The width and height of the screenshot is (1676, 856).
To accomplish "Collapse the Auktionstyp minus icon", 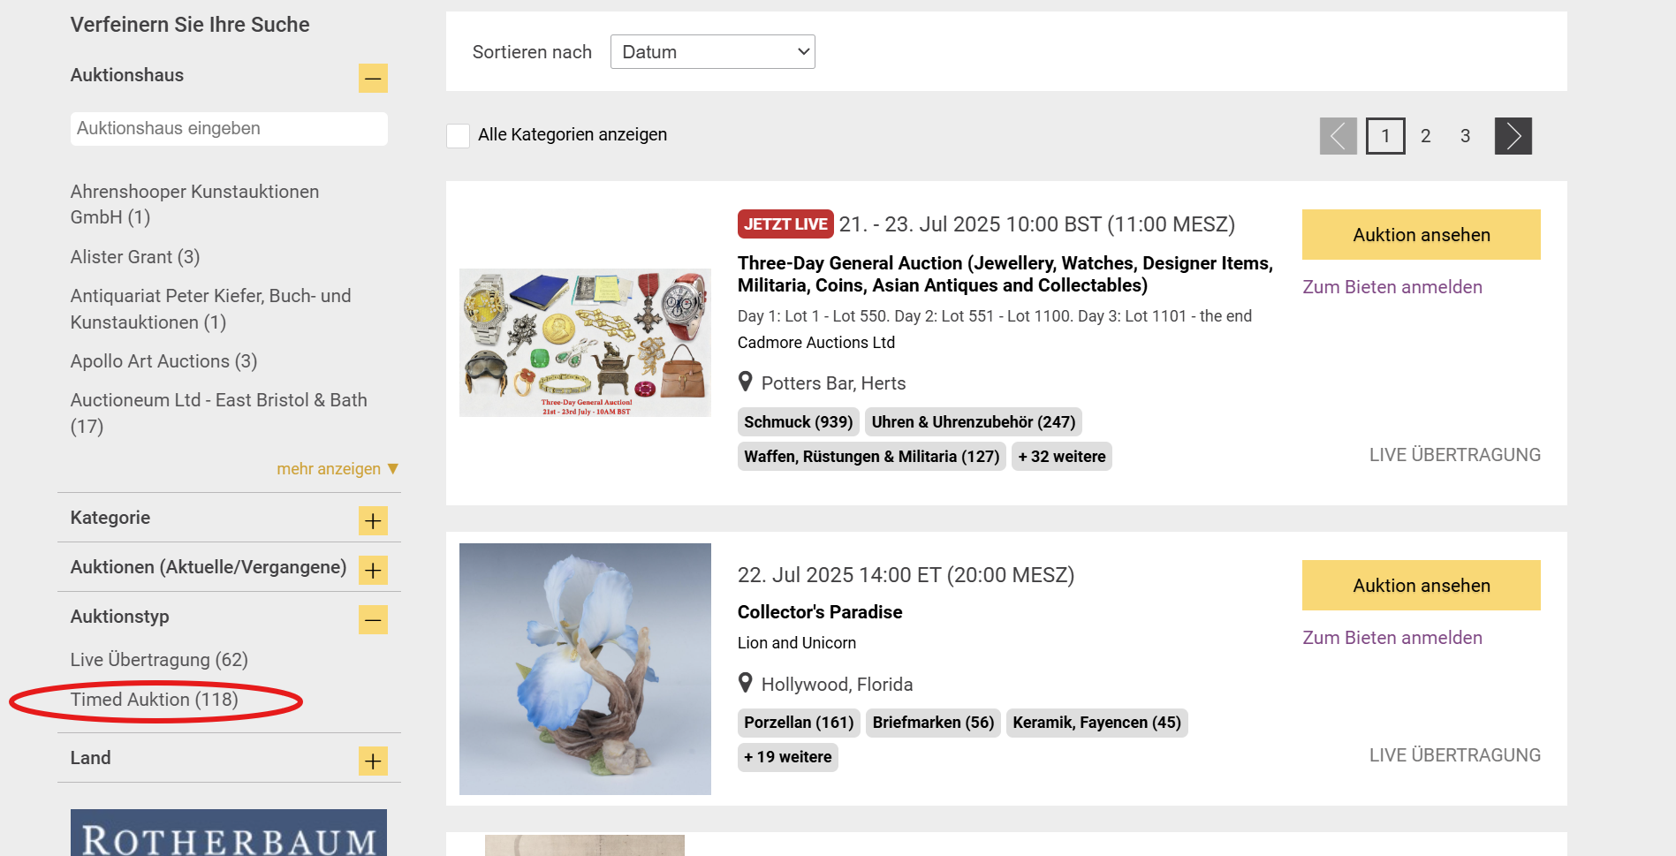I will coord(373,619).
